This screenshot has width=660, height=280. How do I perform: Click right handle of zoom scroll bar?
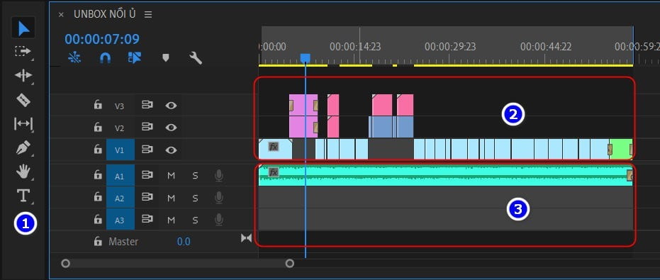pyautogui.click(x=289, y=264)
